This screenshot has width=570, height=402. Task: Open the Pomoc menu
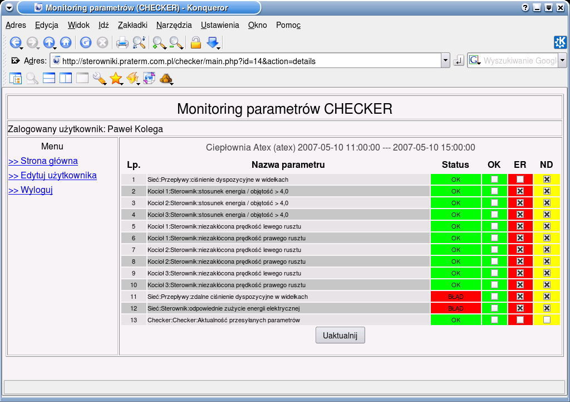288,25
